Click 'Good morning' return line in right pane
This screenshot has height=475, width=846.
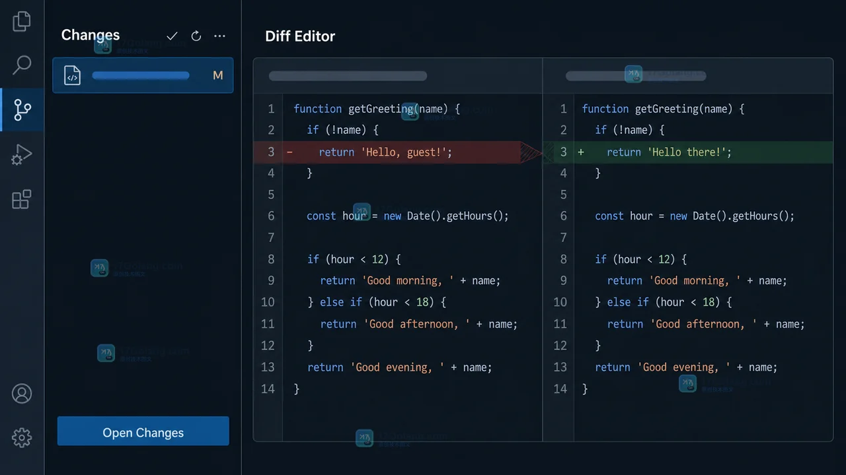(697, 281)
